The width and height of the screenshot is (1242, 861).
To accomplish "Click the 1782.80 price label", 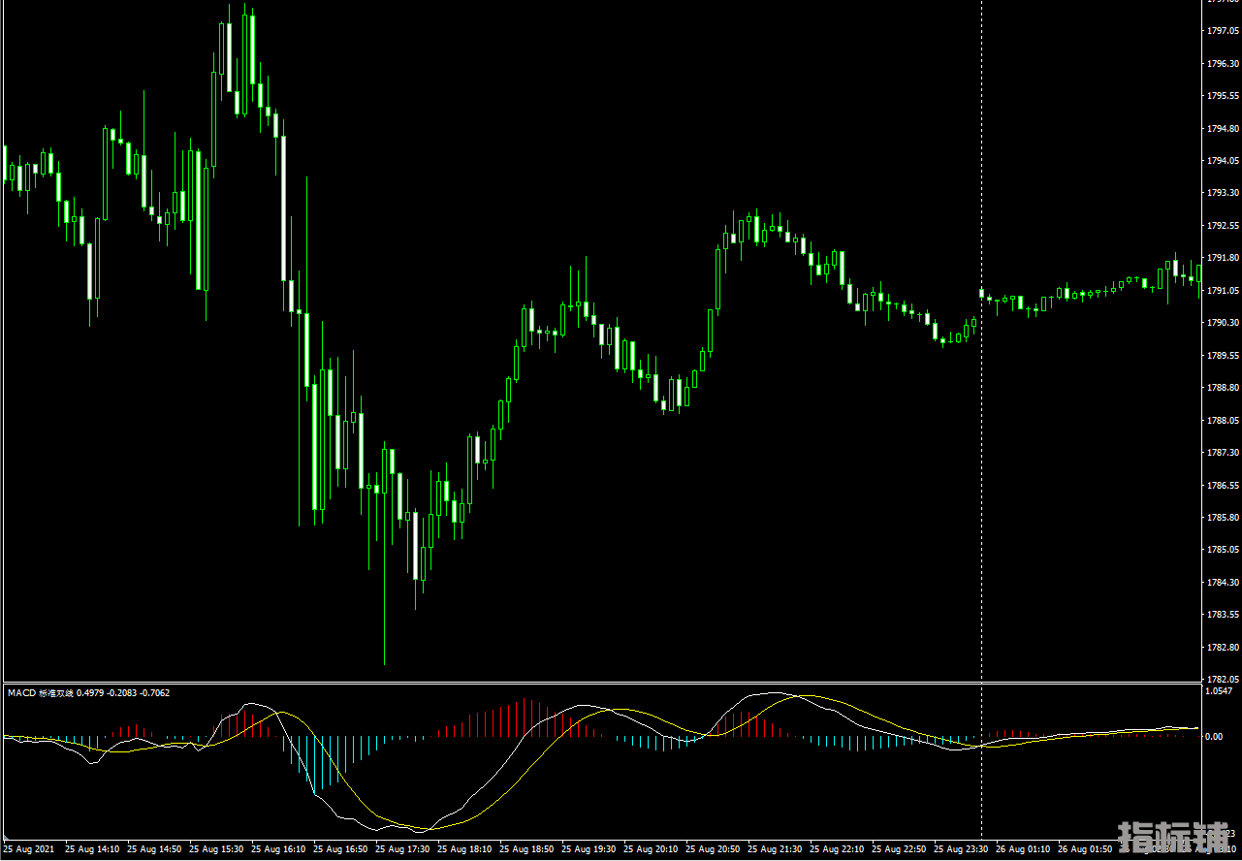I will pos(1222,648).
